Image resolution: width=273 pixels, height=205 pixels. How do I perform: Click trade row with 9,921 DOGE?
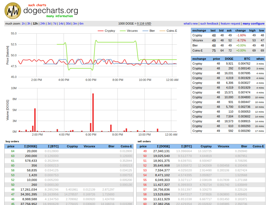click(228, 64)
